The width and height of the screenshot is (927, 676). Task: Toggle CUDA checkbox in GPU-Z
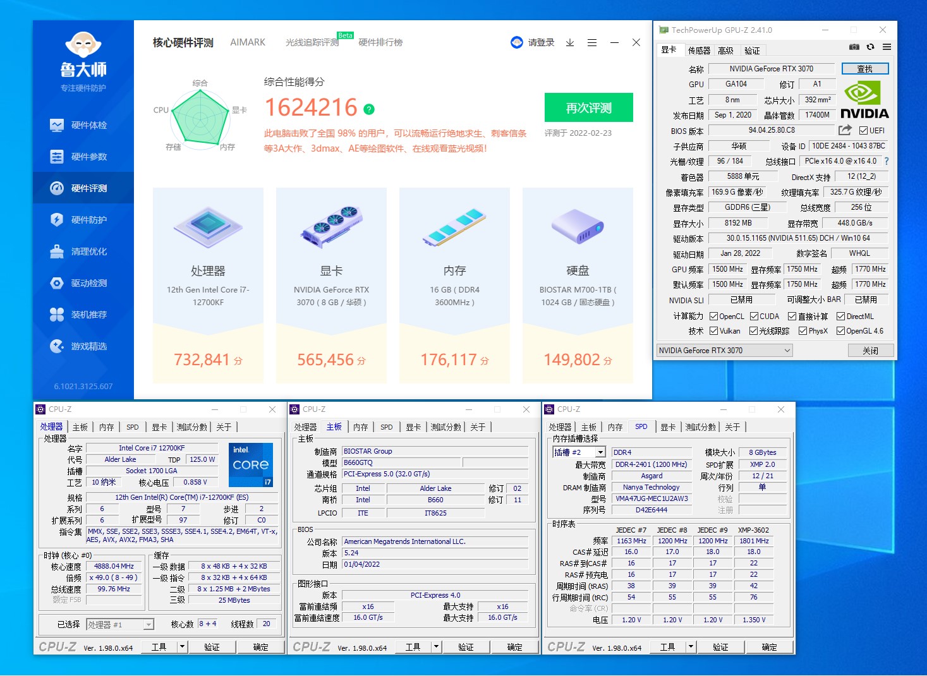point(754,317)
